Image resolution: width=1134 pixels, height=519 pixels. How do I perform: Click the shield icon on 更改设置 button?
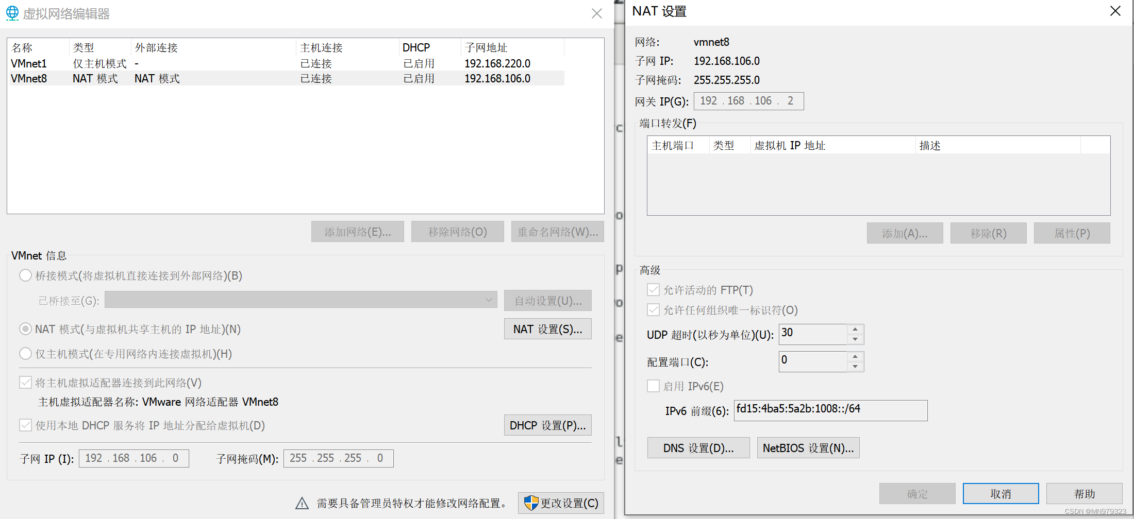531,503
